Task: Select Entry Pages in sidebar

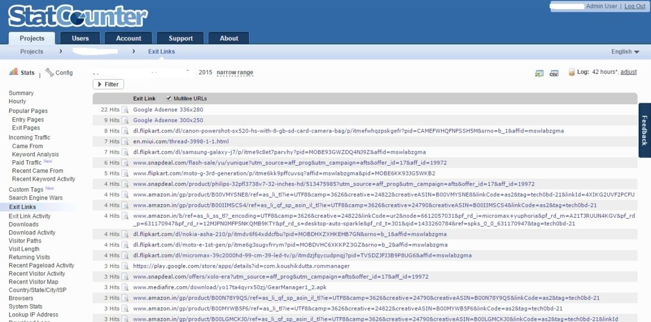Action: (28, 119)
